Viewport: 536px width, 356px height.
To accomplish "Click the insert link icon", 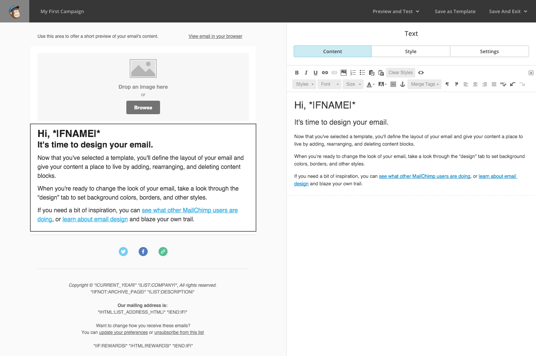I will click(325, 73).
